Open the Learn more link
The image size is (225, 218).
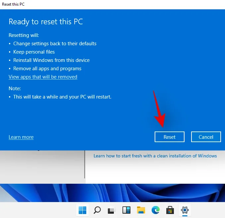(21, 137)
